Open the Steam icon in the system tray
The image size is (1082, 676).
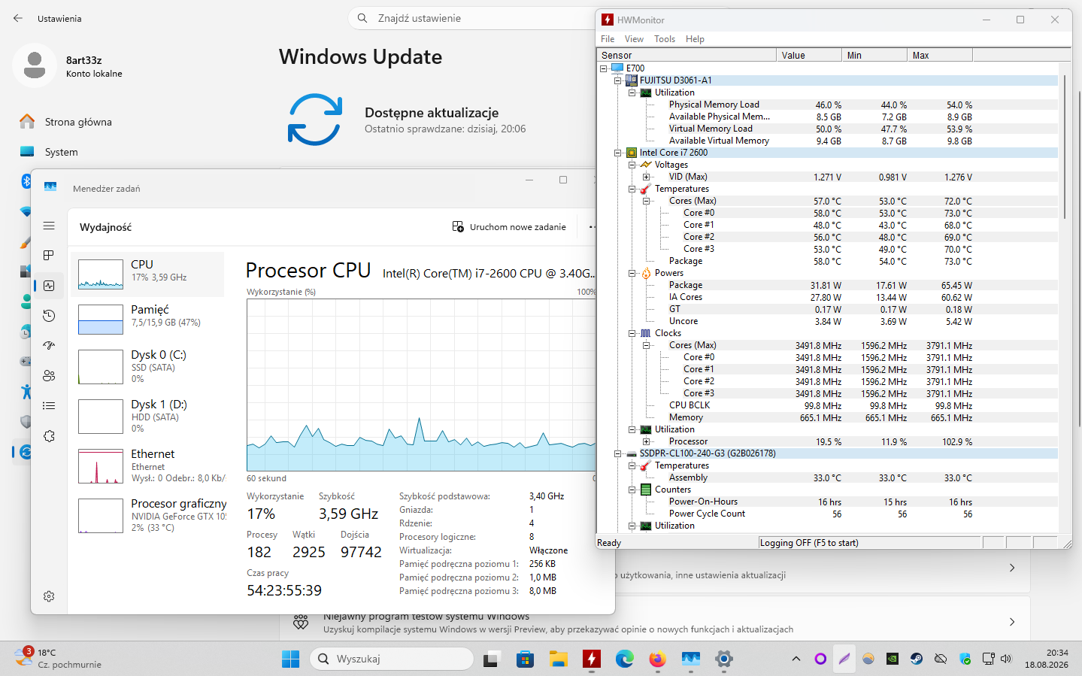point(917,659)
